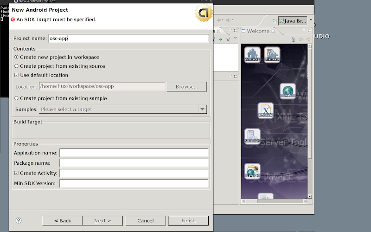
Task: Open the Community icon on Welcome page
Action: 252,54
